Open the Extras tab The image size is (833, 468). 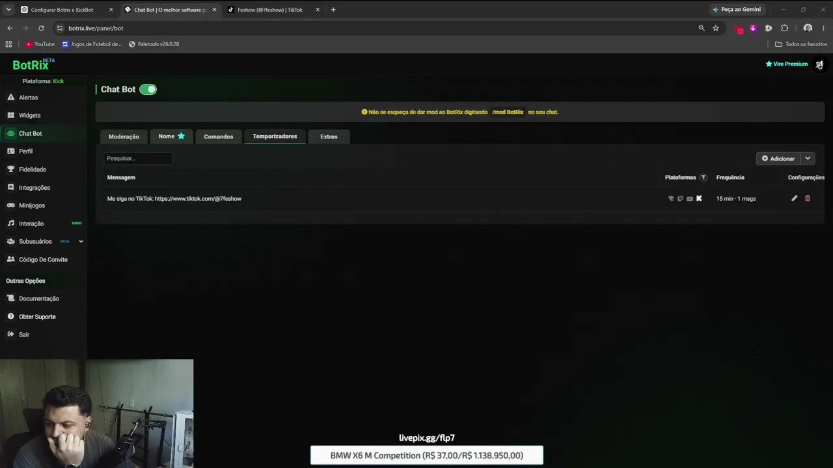coord(329,136)
